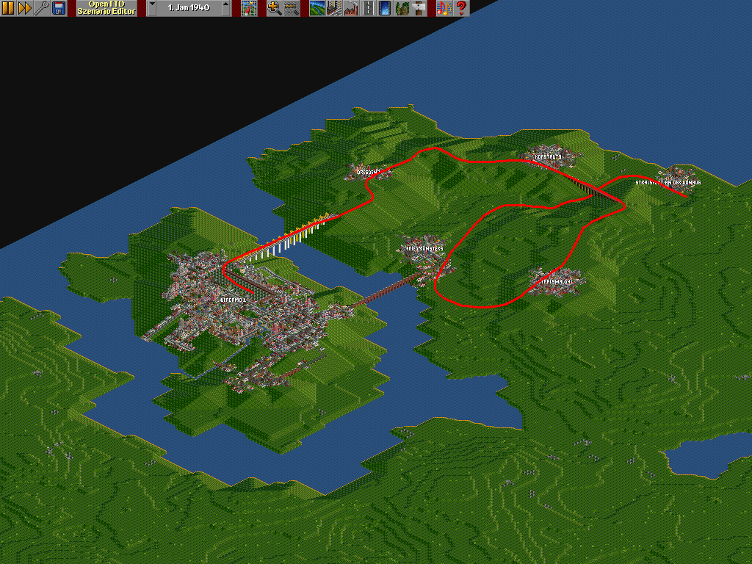
Task: Open the town generation tool
Action: (334, 8)
